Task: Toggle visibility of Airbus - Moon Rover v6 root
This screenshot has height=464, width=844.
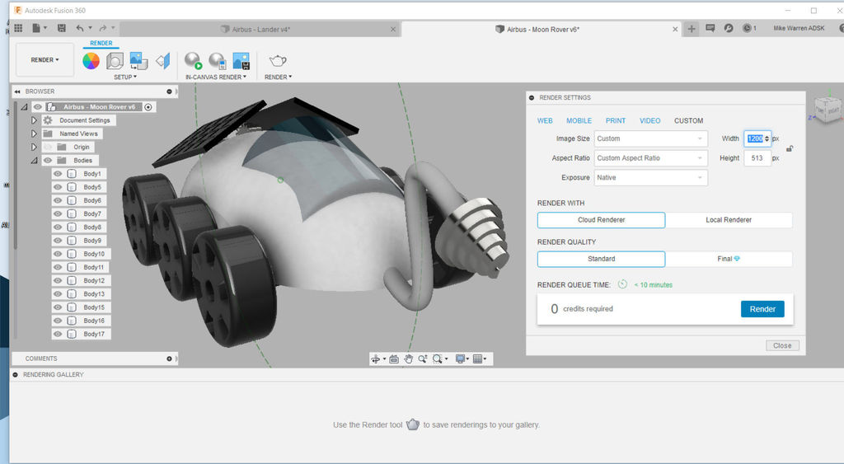Action: point(38,106)
